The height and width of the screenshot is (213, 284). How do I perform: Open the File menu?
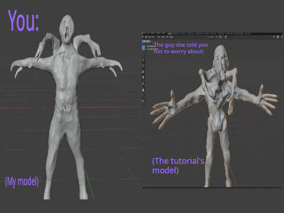(145, 33)
